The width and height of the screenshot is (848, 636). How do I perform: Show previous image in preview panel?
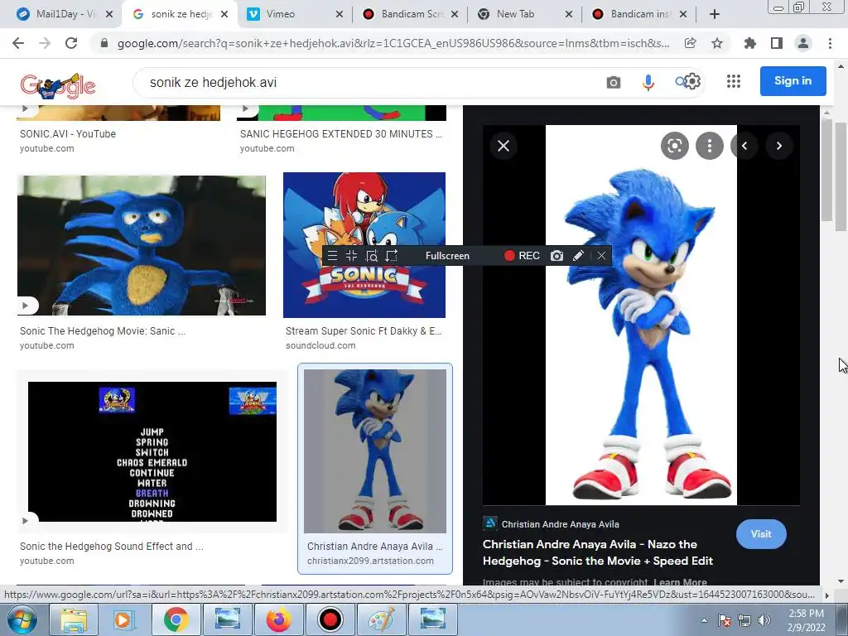pos(744,146)
